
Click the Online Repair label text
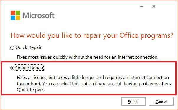click(x=30, y=68)
